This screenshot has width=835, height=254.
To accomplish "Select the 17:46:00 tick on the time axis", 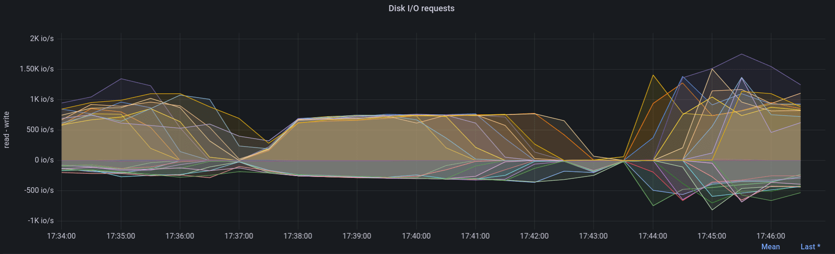I will tap(770, 236).
